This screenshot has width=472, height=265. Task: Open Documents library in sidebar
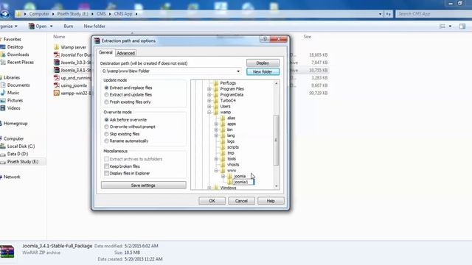pos(18,85)
